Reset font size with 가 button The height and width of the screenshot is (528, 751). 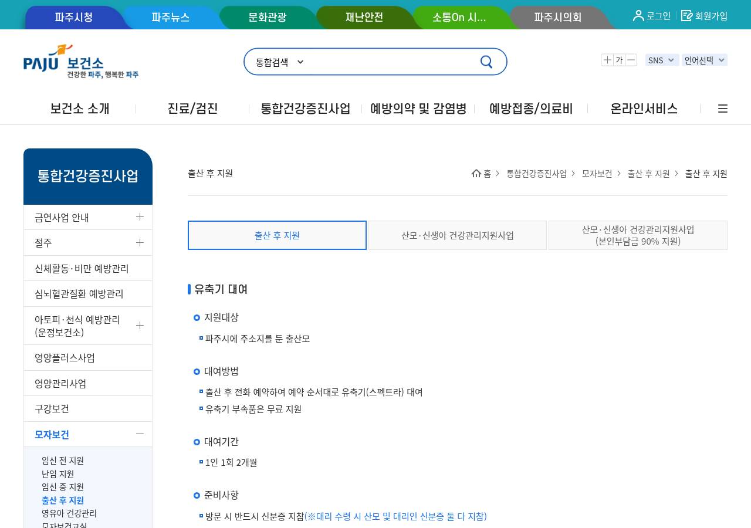point(619,60)
